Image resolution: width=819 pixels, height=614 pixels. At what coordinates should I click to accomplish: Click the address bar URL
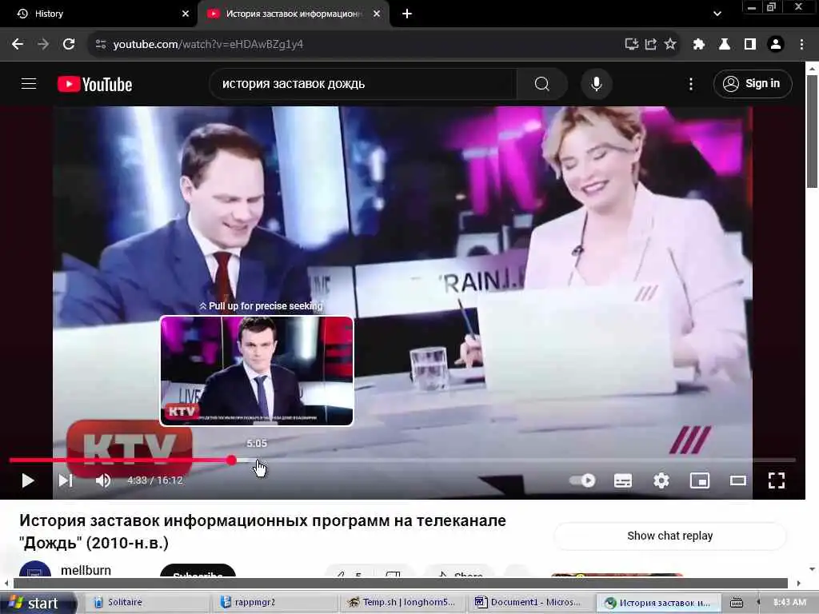coord(208,45)
